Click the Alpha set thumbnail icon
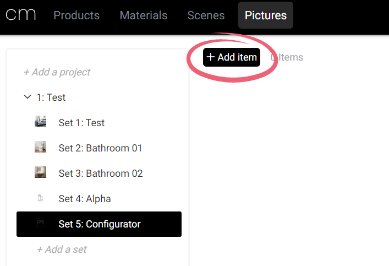Image resolution: width=389 pixels, height=266 pixels. tap(41, 198)
